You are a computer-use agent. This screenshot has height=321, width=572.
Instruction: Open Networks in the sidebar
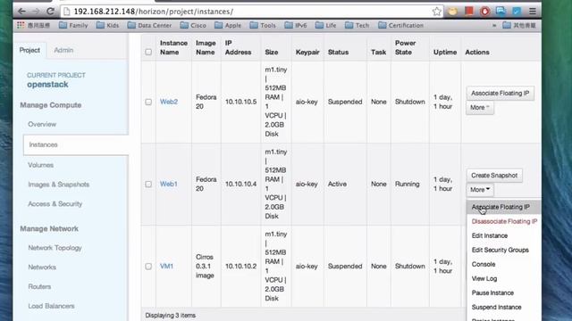click(x=42, y=267)
